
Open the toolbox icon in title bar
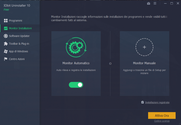148,4
